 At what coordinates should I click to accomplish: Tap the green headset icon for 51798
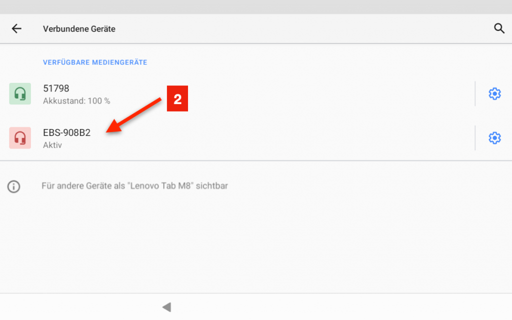tap(20, 93)
